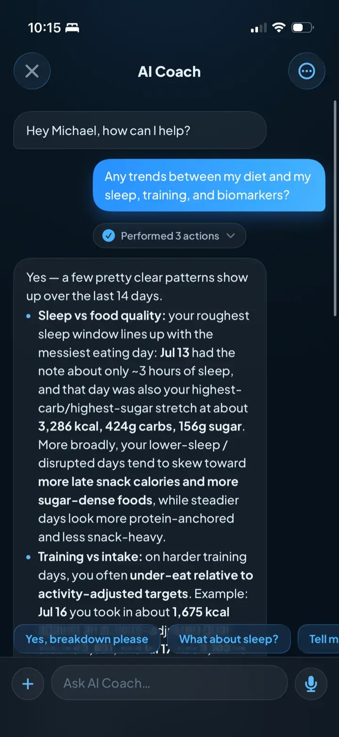
Task: Close the AI Coach chat
Action: pos(32,72)
